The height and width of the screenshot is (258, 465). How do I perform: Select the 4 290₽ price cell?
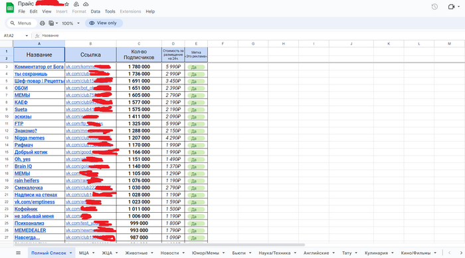click(x=173, y=138)
